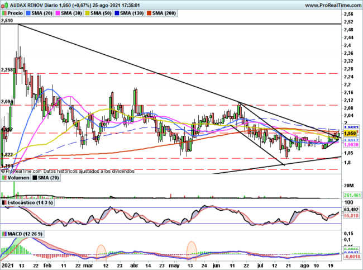The image size is (363, 270).
Task: Click the black SMA (20) volume swatch
Action: pos(35,178)
